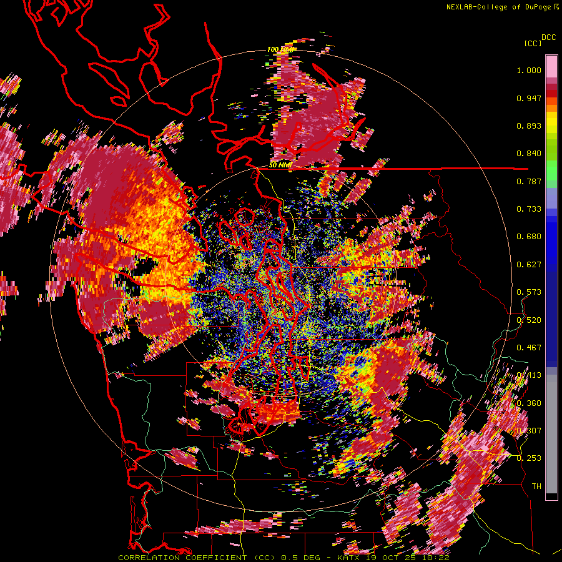Image resolution: width=562 pixels, height=562 pixels.
Task: Select the 1.000 value on the color scale
Action: [x=529, y=70]
